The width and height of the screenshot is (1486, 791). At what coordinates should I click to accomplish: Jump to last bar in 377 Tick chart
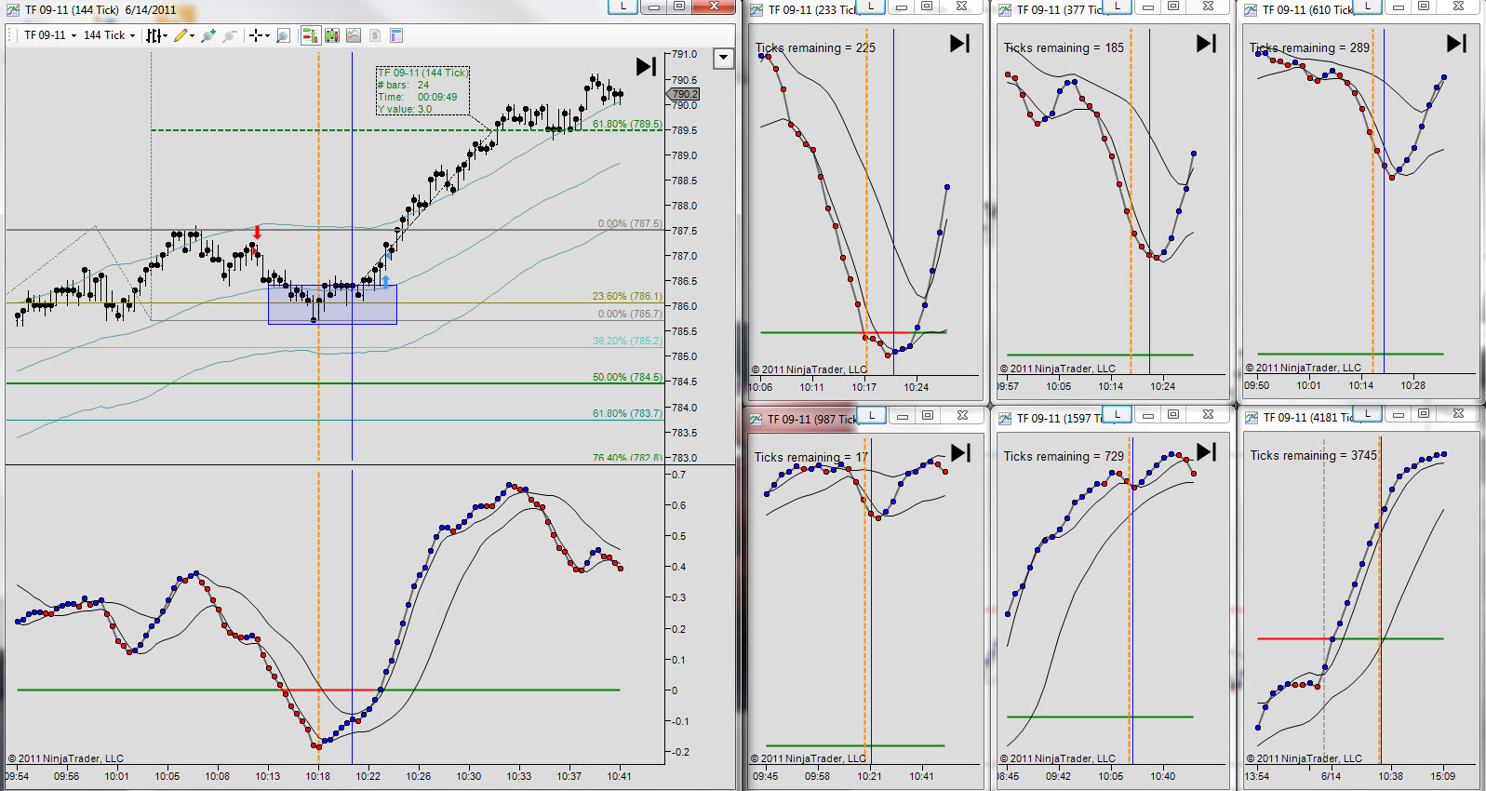(x=1206, y=43)
